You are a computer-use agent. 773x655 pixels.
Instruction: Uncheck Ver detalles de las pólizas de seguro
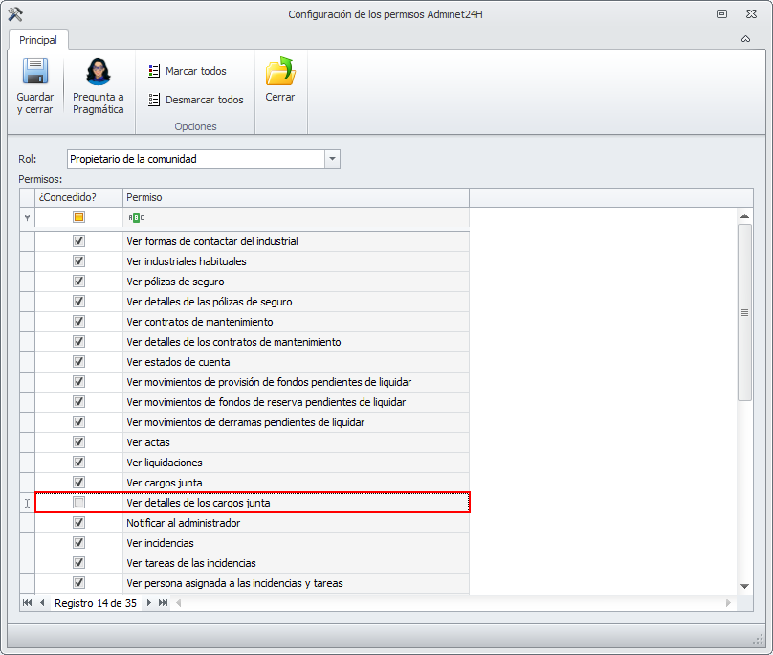pyautogui.click(x=78, y=302)
